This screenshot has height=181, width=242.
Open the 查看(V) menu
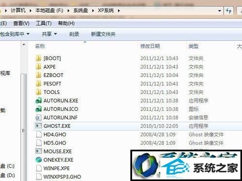(x=21, y=23)
